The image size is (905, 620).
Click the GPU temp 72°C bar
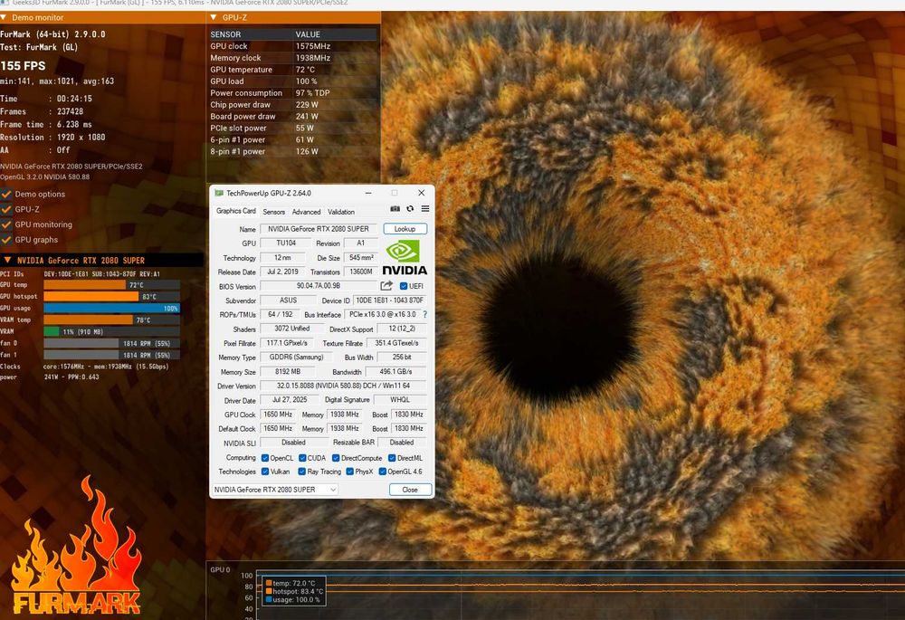pyautogui.click(x=112, y=284)
